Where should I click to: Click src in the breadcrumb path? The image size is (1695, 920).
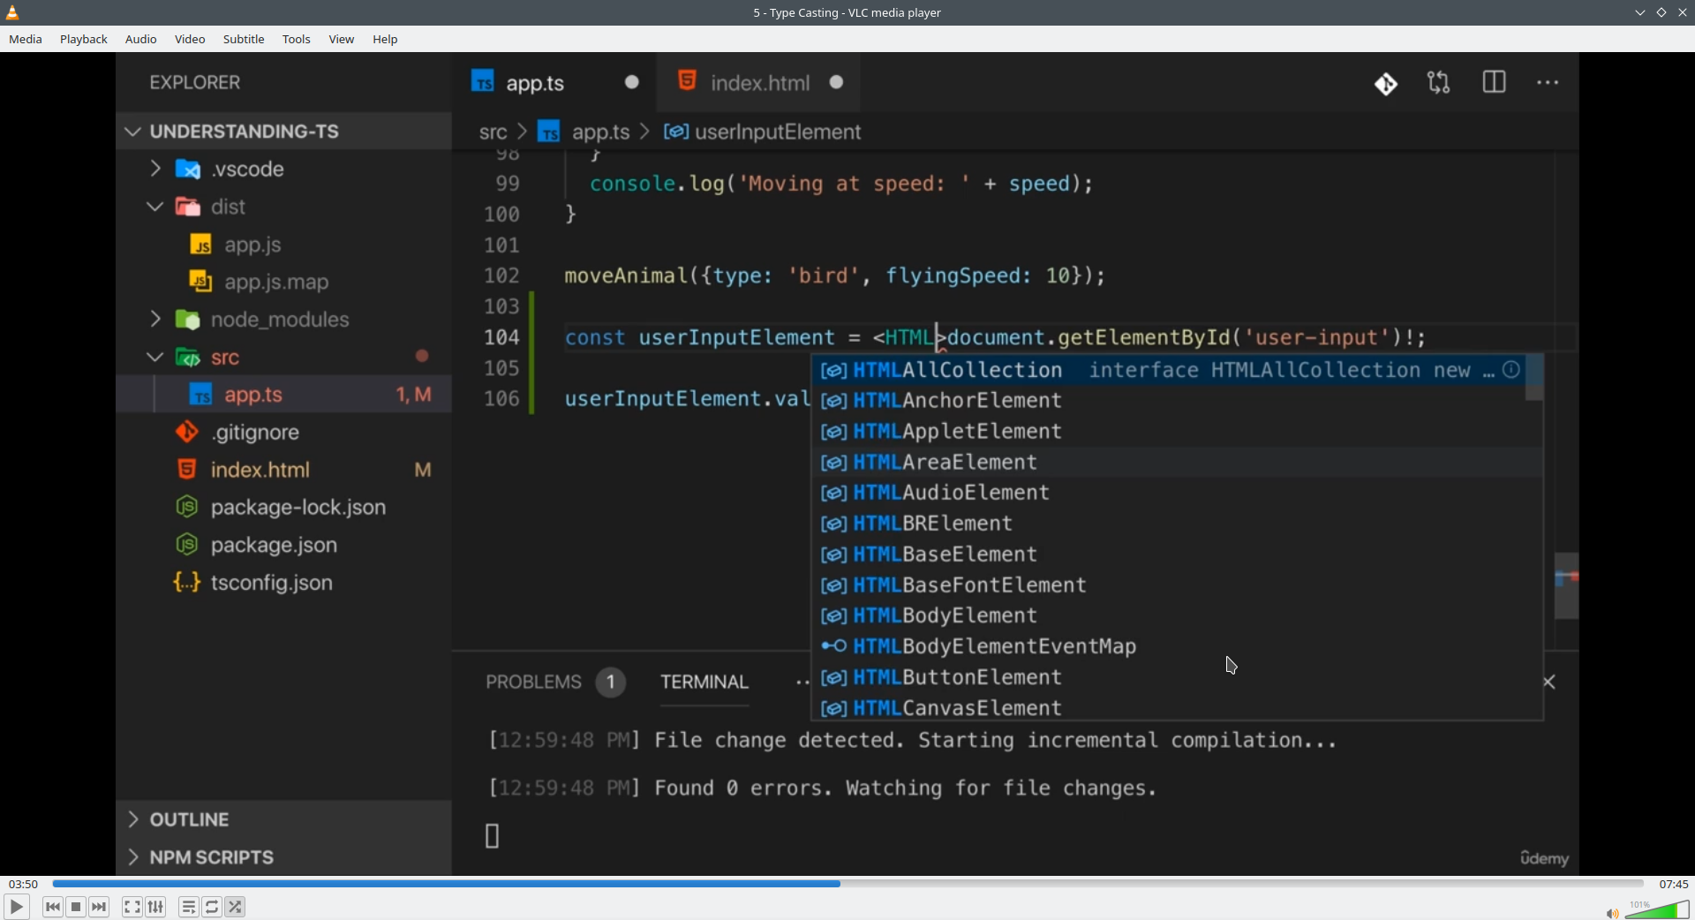click(493, 132)
